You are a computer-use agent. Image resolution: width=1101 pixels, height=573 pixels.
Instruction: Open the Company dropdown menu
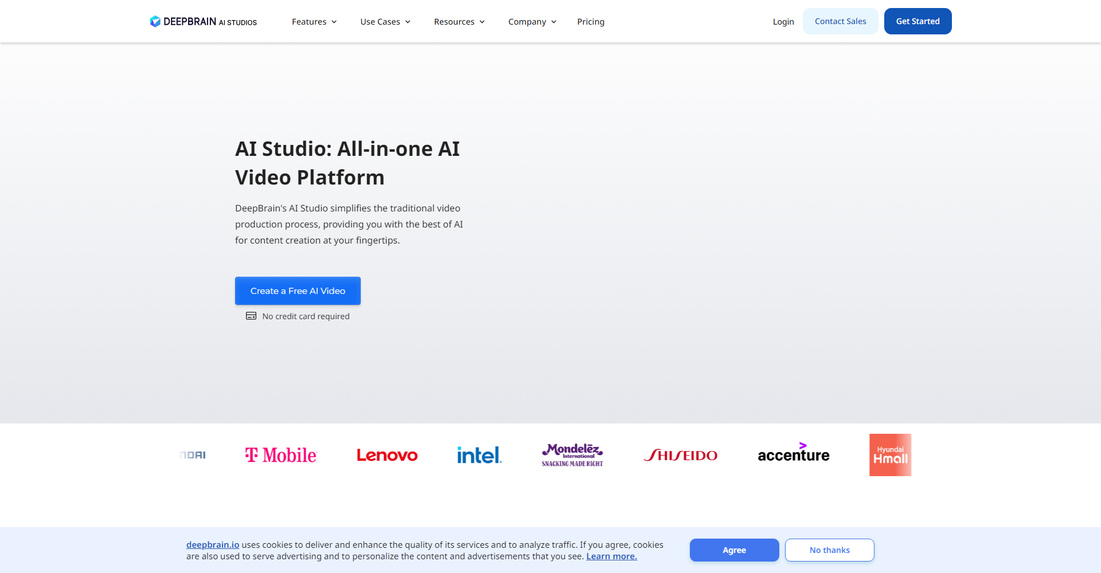click(532, 21)
